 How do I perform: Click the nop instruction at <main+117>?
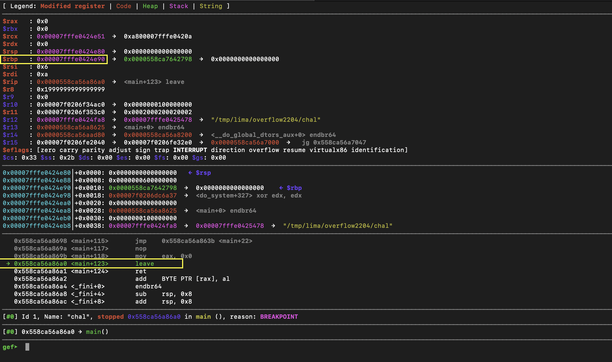coord(80,248)
